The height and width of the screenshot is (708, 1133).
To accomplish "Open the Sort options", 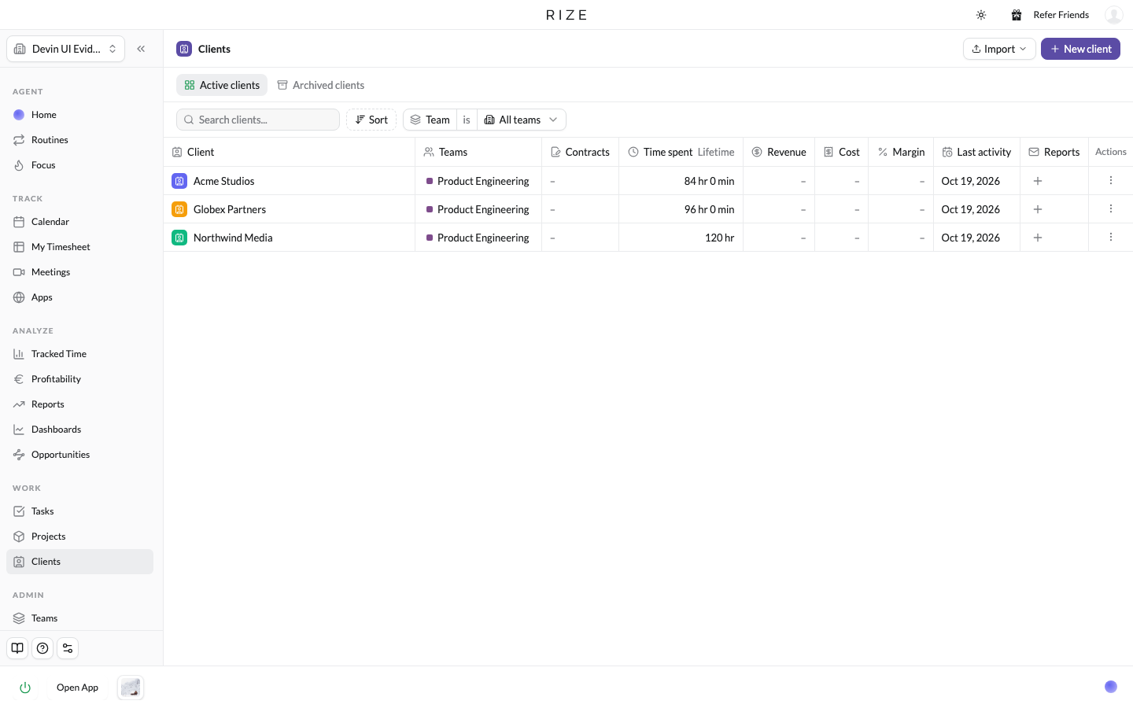I will click(x=371, y=120).
